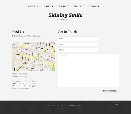Click the 'Integer Rutrum Ante eu Lacus' subtitle

tap(26, 36)
